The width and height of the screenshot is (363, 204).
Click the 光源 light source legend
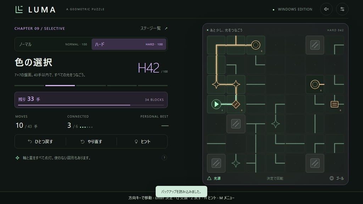(214, 178)
